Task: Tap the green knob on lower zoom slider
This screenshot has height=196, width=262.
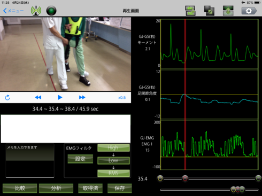Action: pos(242,190)
